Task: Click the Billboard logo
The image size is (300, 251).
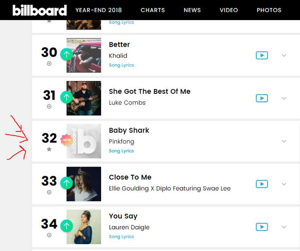Action: point(39,10)
